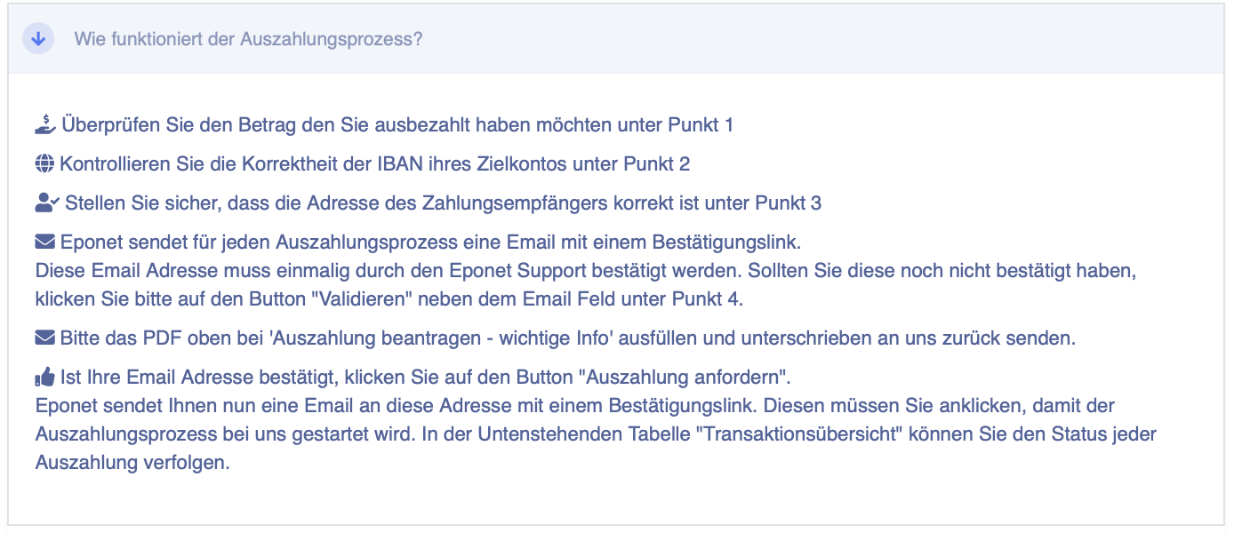Click the envelope icon before 'Bitte das PDF'
This screenshot has height=533, width=1234.
(x=44, y=338)
